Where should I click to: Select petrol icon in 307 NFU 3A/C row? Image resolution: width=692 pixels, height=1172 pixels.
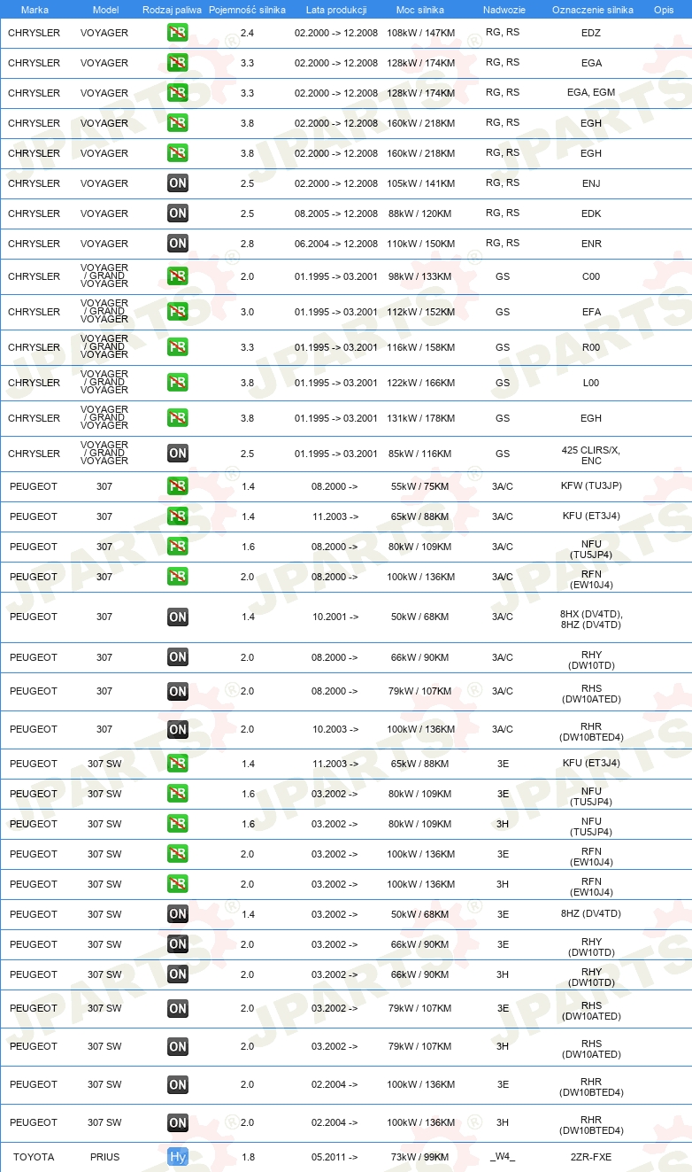pyautogui.click(x=178, y=547)
